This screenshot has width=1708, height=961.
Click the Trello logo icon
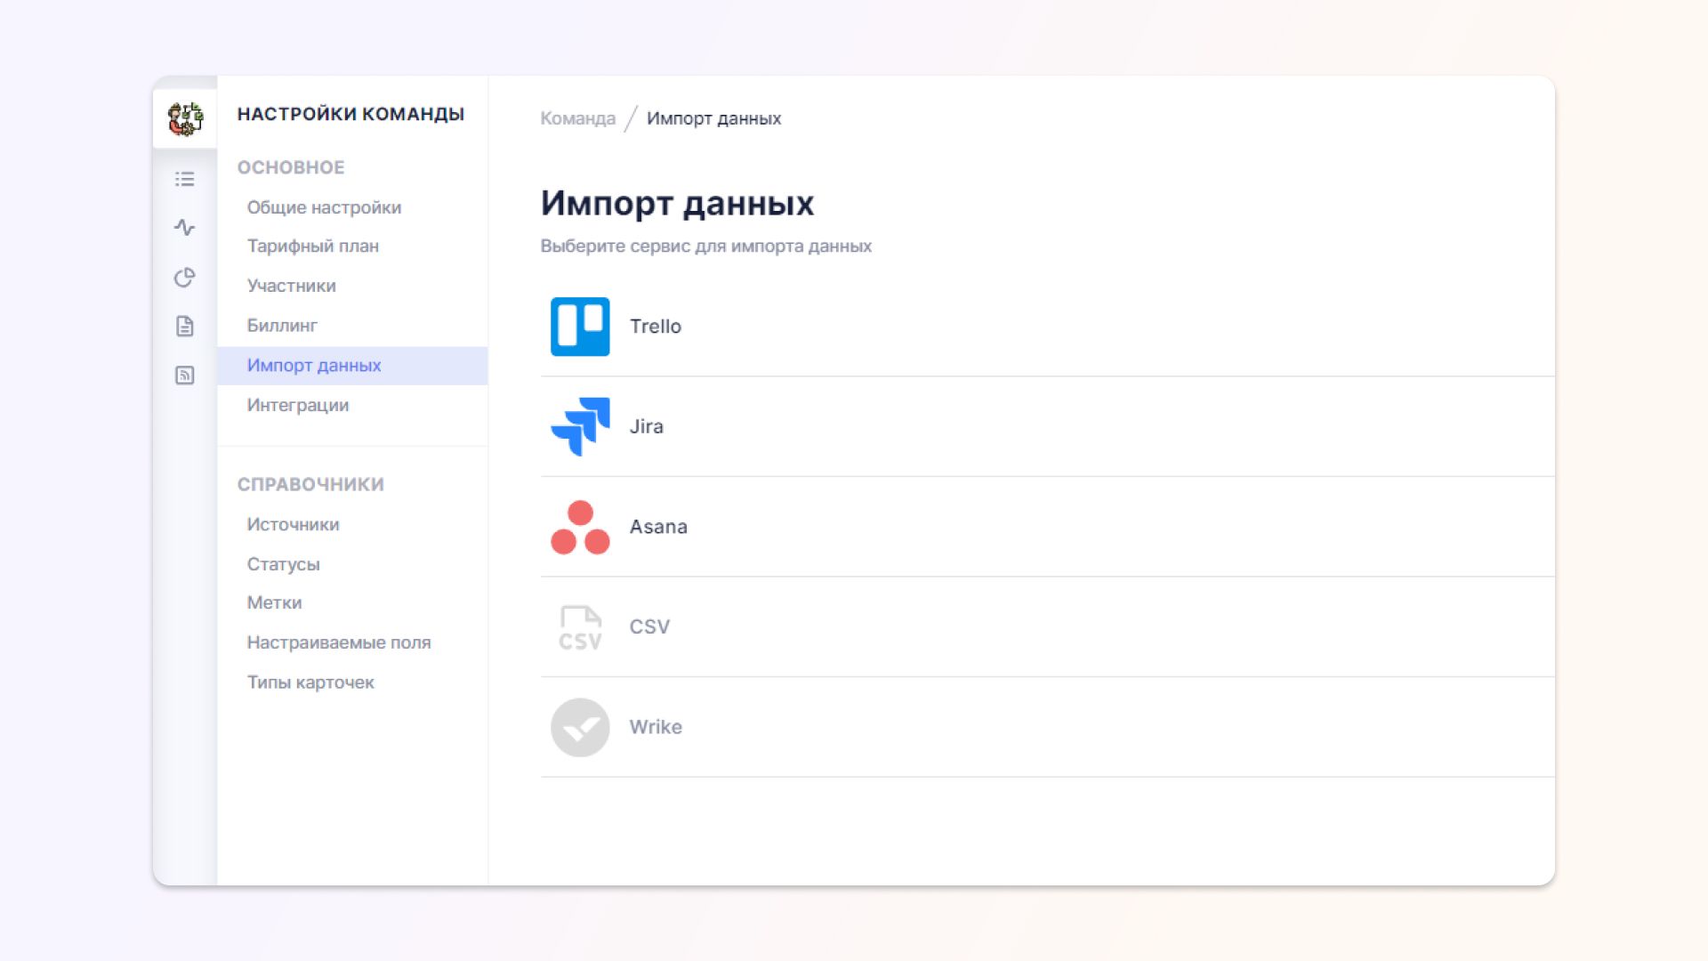click(x=580, y=327)
